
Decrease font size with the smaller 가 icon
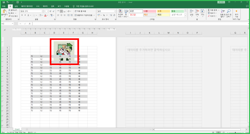click(x=53, y=11)
